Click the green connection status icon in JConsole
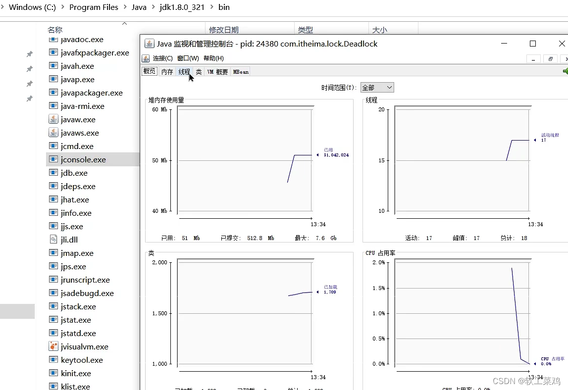The height and width of the screenshot is (390, 568). click(566, 71)
